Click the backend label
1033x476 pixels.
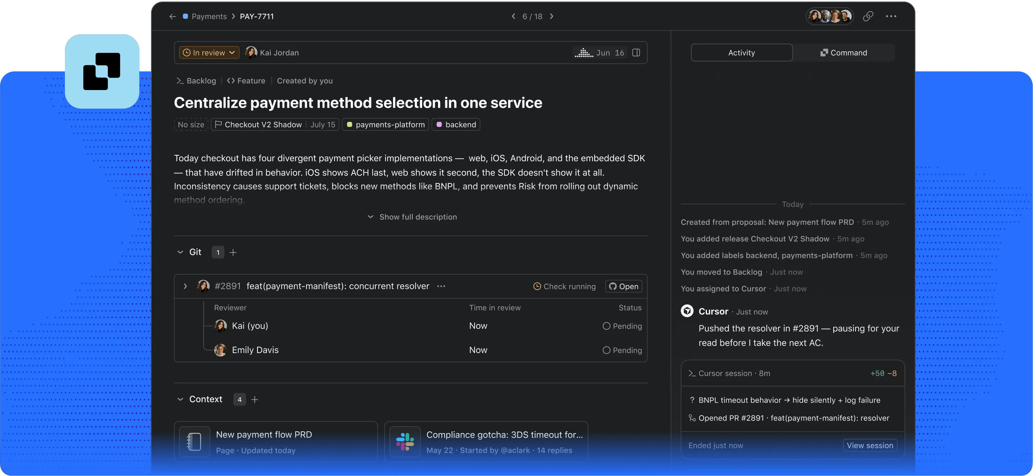(456, 125)
